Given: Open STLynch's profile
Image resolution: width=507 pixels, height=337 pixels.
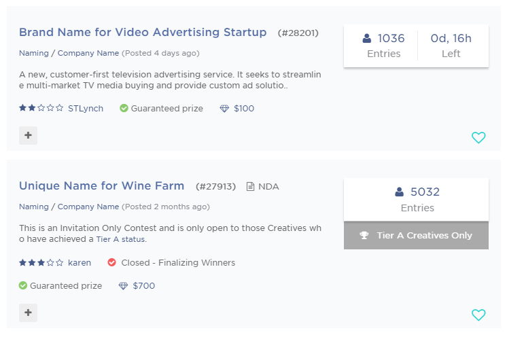Looking at the screenshot, I should (x=86, y=109).
